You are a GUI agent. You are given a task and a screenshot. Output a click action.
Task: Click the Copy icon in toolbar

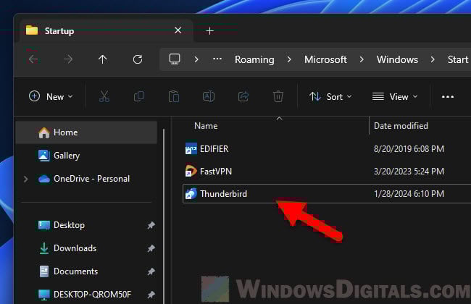139,97
